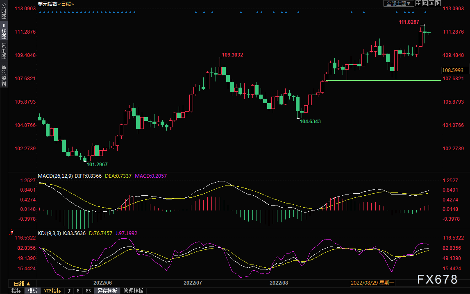The width and height of the screenshot is (470, 294).
Task: Click the 管理模板 button
Action: pos(134,291)
